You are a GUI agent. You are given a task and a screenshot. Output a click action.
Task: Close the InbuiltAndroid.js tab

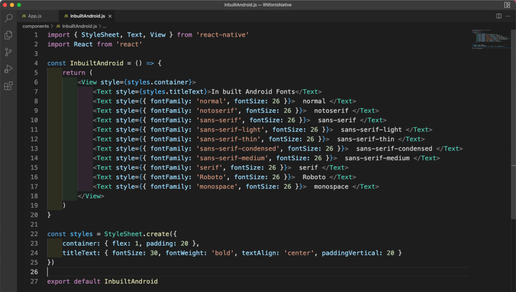coord(109,16)
